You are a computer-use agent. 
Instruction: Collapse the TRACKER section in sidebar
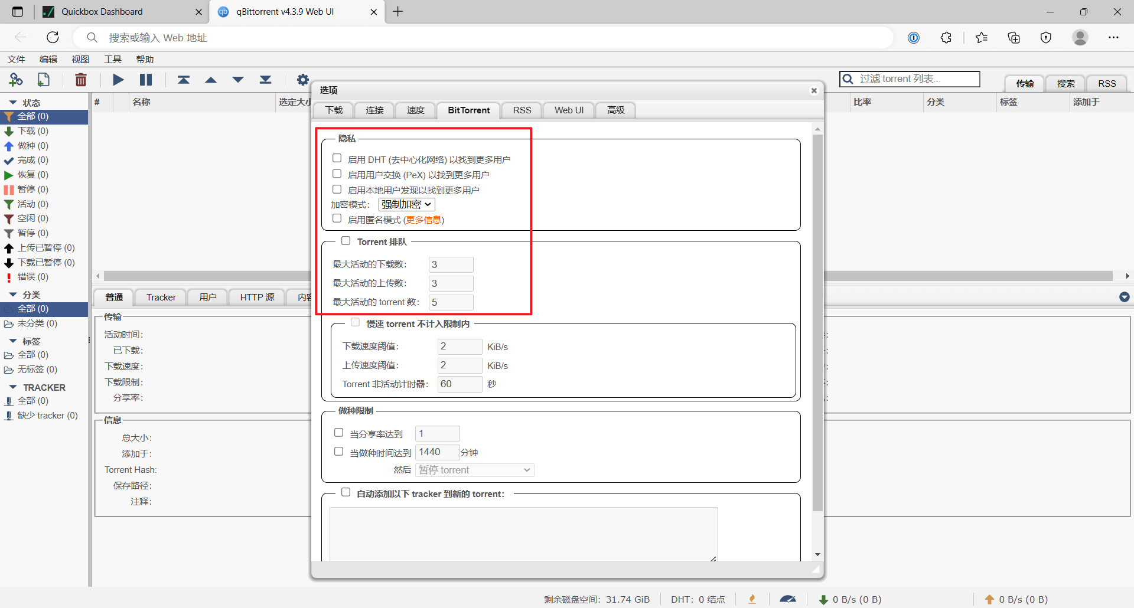[x=13, y=387]
